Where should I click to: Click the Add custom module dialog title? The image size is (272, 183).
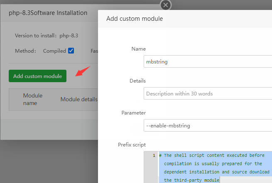(135, 19)
